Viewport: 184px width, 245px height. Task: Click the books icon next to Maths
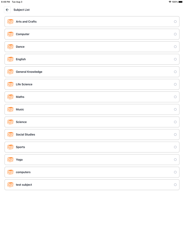point(10,97)
